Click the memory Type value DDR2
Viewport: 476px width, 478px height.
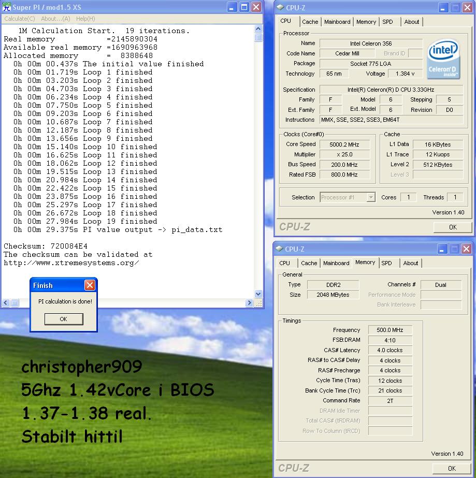click(333, 285)
